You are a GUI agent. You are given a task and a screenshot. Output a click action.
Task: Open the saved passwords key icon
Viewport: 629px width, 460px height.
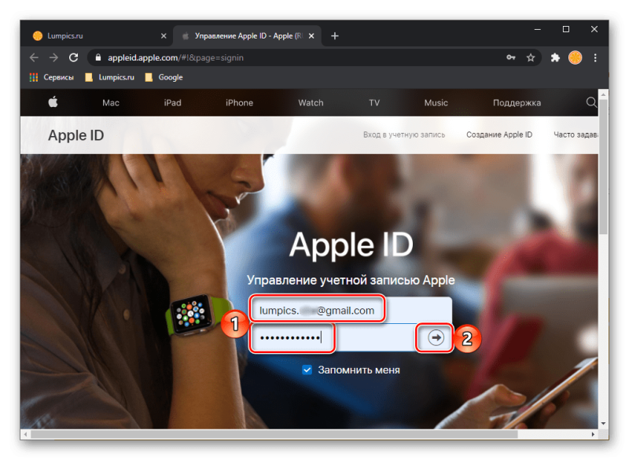[x=510, y=57]
